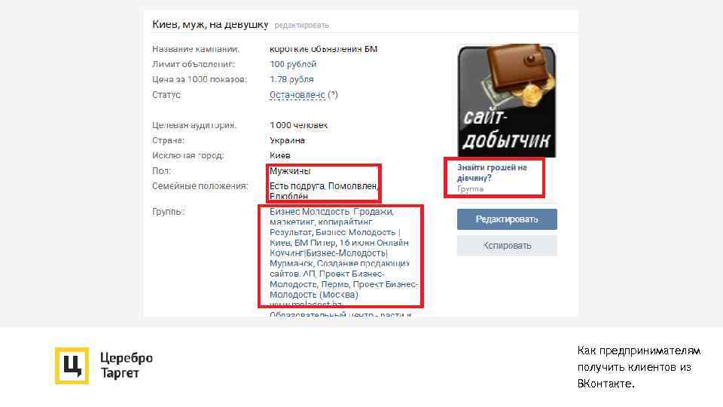This screenshot has width=723, height=407.
Task: Open the wallet ad image thumbnail
Action: click(x=507, y=100)
